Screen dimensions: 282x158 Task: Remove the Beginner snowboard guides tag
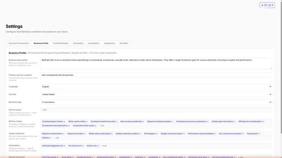[x=172, y=121]
